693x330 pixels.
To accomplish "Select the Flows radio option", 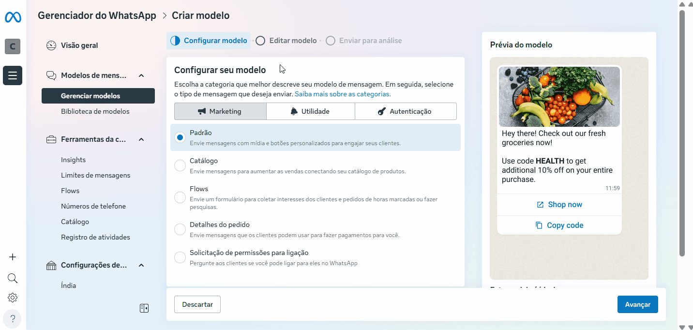I will (x=180, y=197).
